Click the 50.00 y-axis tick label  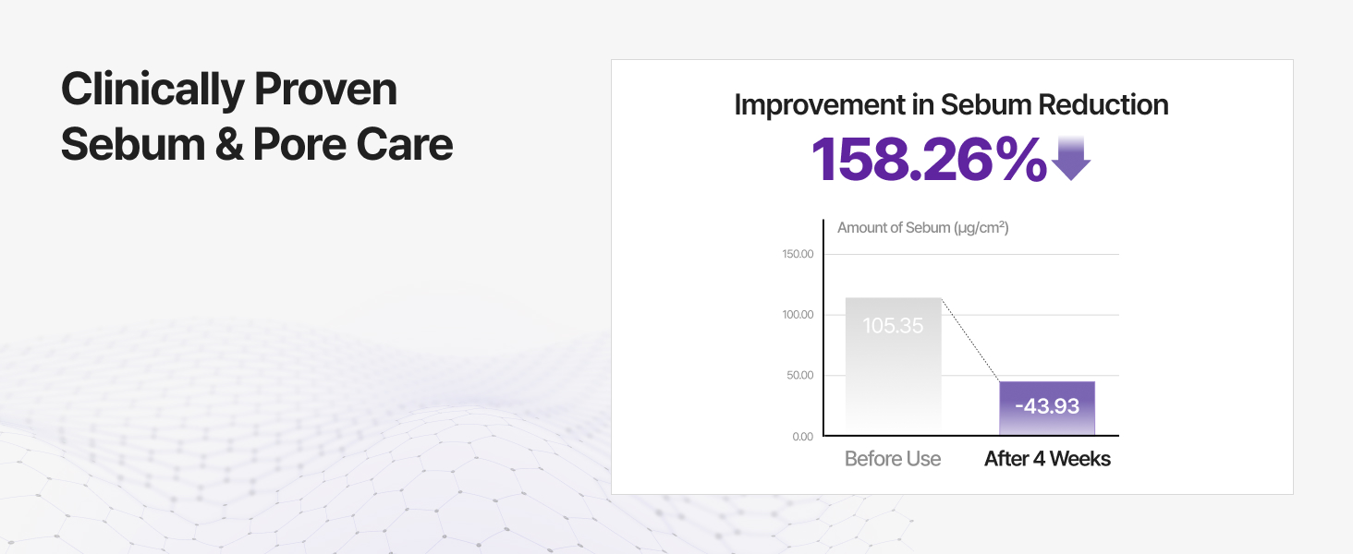tap(800, 376)
